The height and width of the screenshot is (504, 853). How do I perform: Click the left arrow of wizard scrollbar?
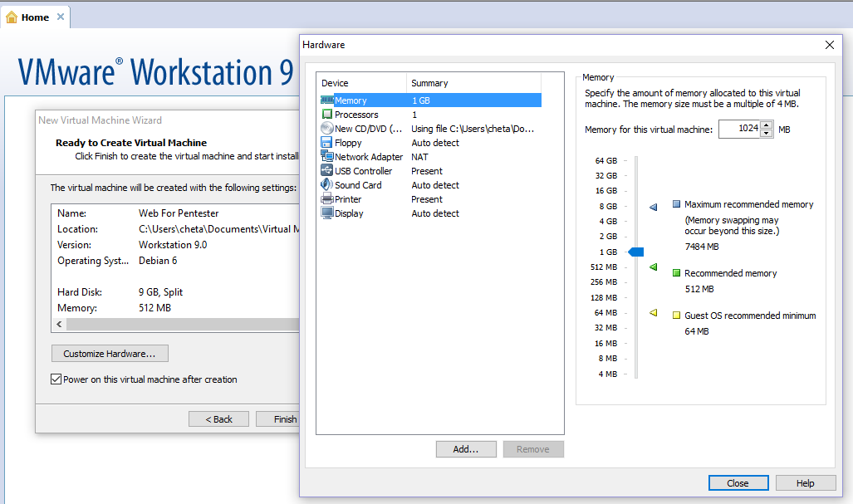click(59, 325)
